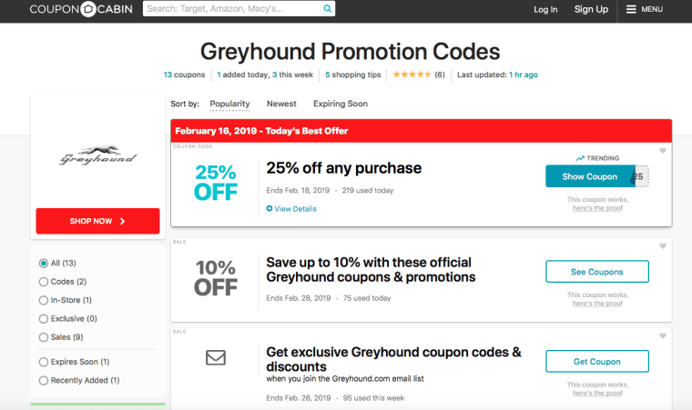Sort offers by Newest
This screenshot has width=692, height=410.
281,105
